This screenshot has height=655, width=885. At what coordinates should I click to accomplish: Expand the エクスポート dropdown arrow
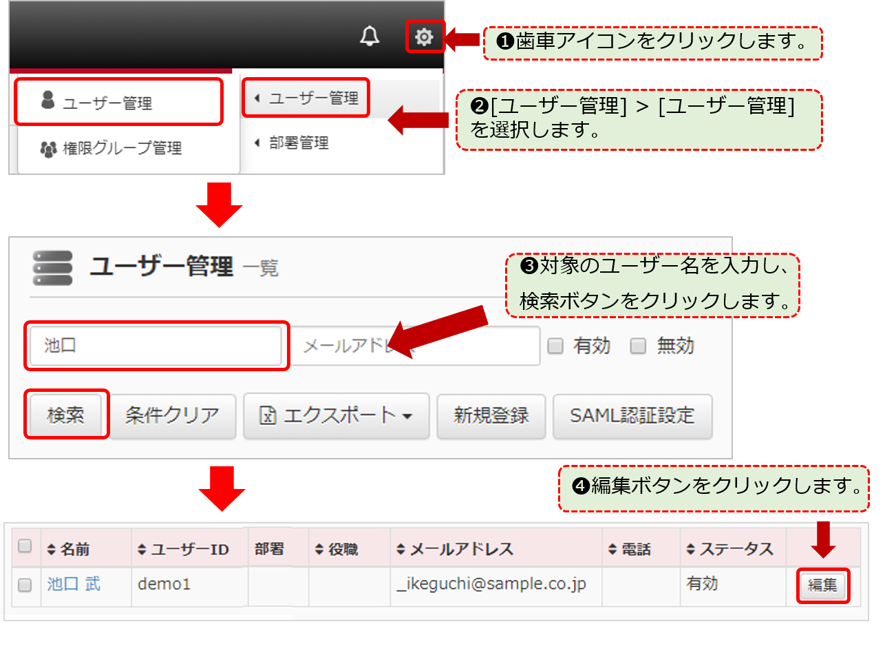(x=407, y=417)
